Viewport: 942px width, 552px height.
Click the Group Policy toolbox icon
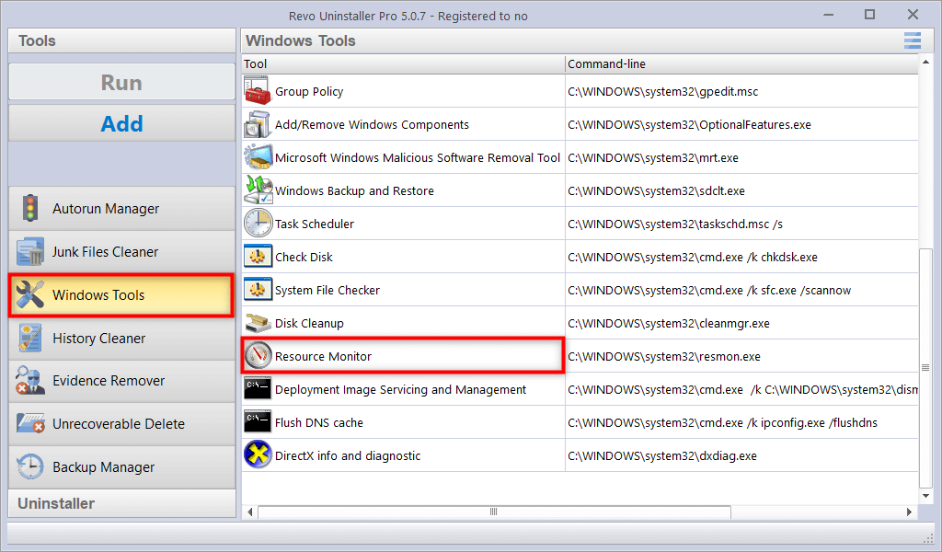tap(258, 91)
